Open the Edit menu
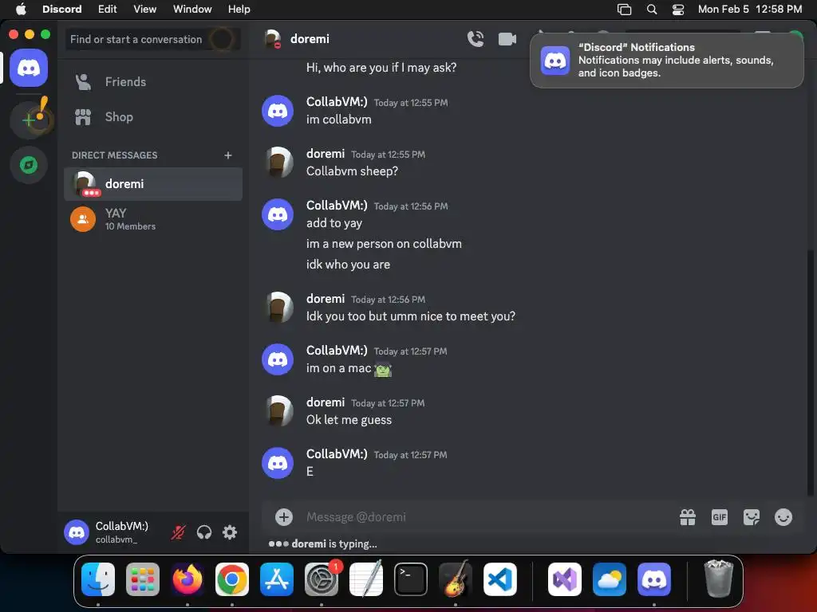 [108, 9]
